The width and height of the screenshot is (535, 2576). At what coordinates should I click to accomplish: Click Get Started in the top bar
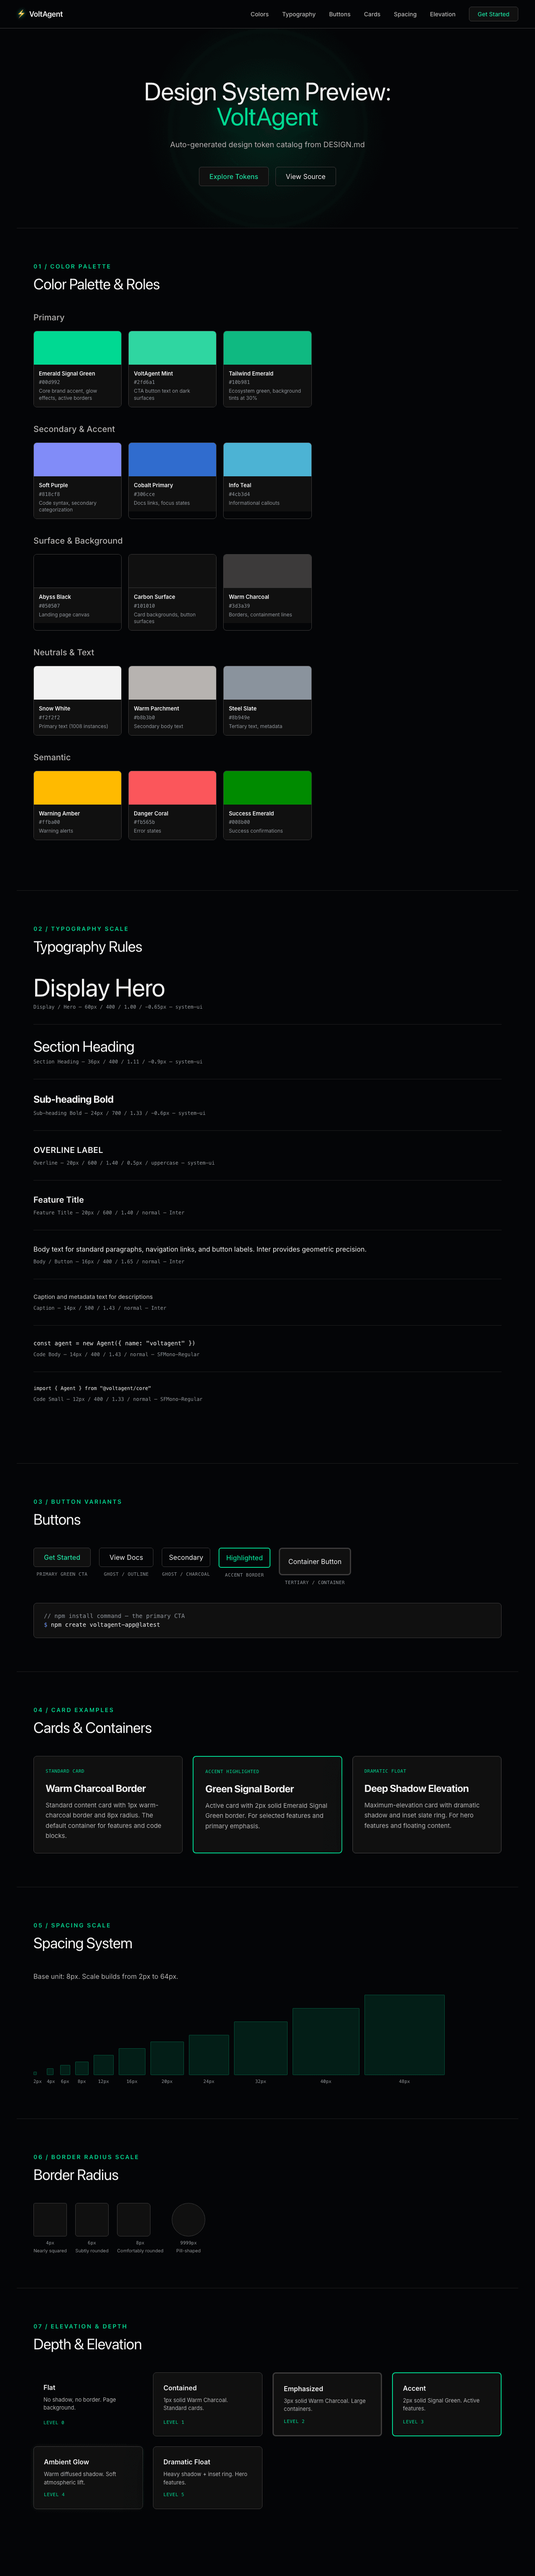pyautogui.click(x=493, y=14)
